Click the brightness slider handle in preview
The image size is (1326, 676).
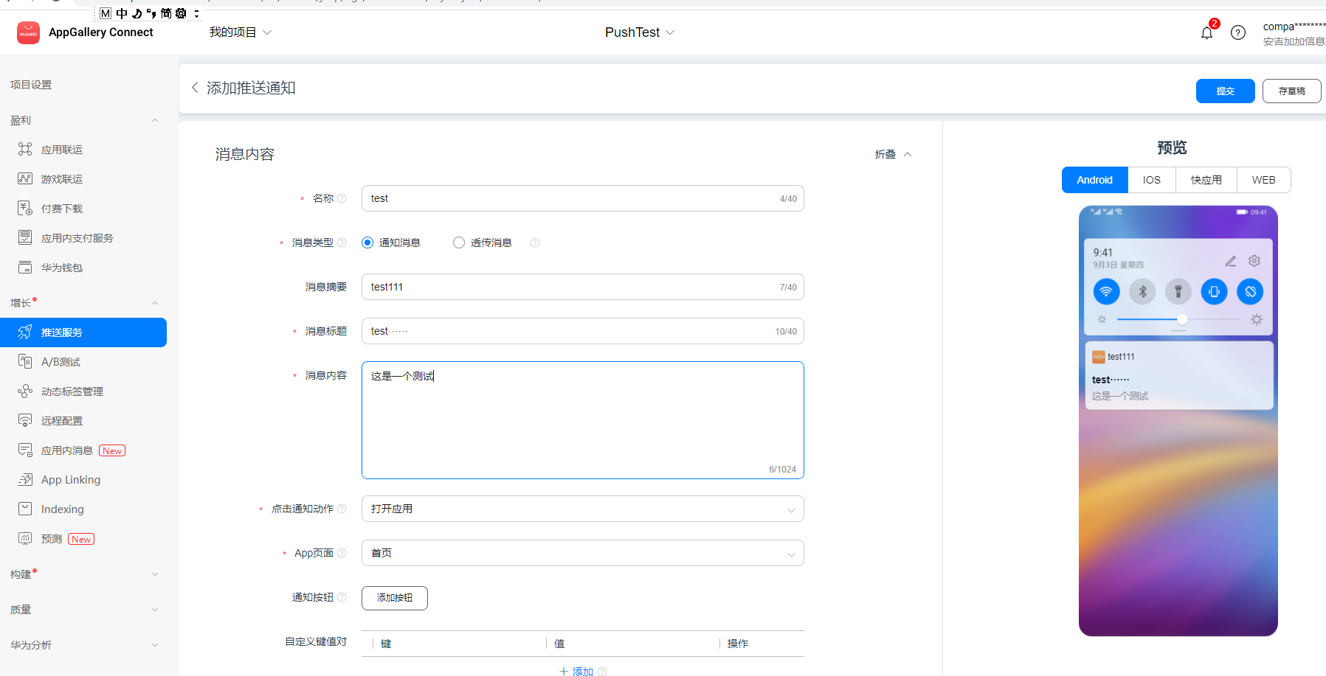1182,319
